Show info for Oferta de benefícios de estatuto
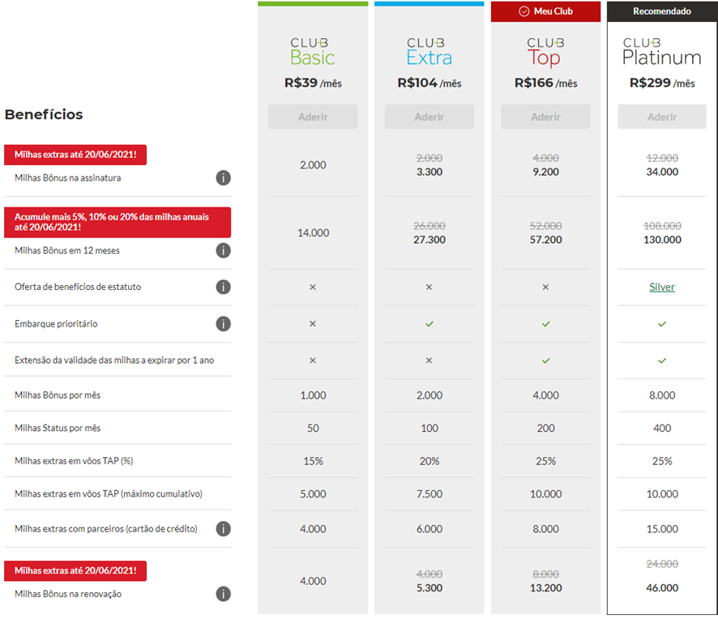 pyautogui.click(x=223, y=287)
